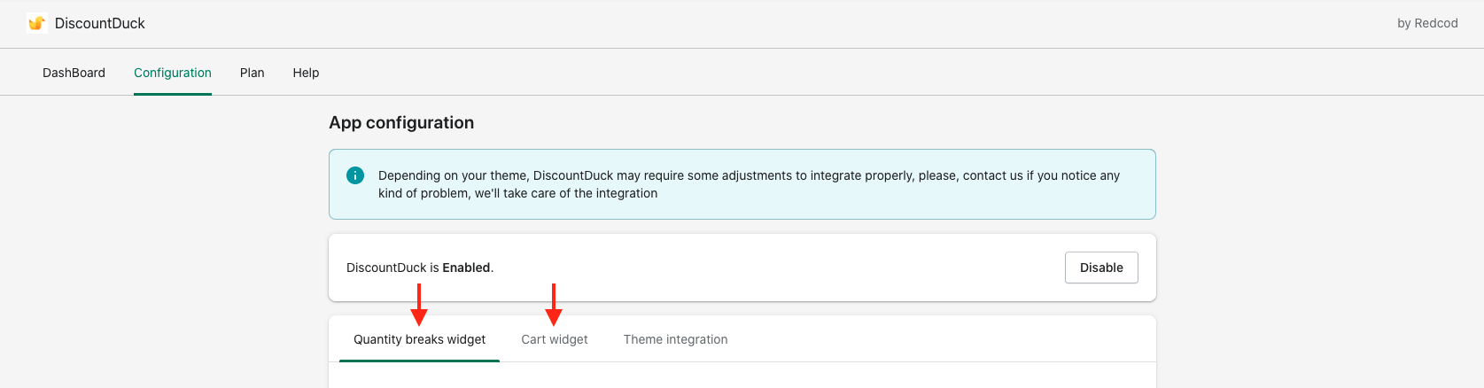Click the DiscountDuck duck logo icon
Image resolution: width=1484 pixels, height=388 pixels.
point(36,24)
